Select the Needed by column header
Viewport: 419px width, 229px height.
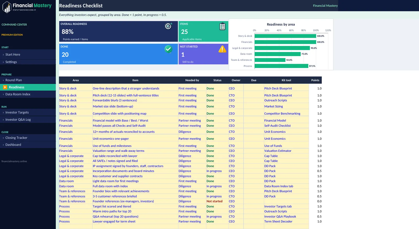pos(192,80)
